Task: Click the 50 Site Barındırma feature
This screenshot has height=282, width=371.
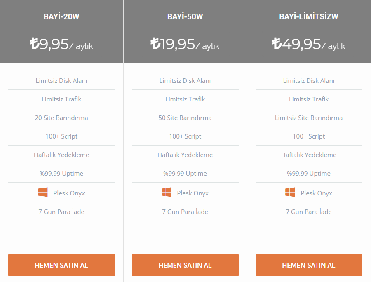Action: coord(185,117)
